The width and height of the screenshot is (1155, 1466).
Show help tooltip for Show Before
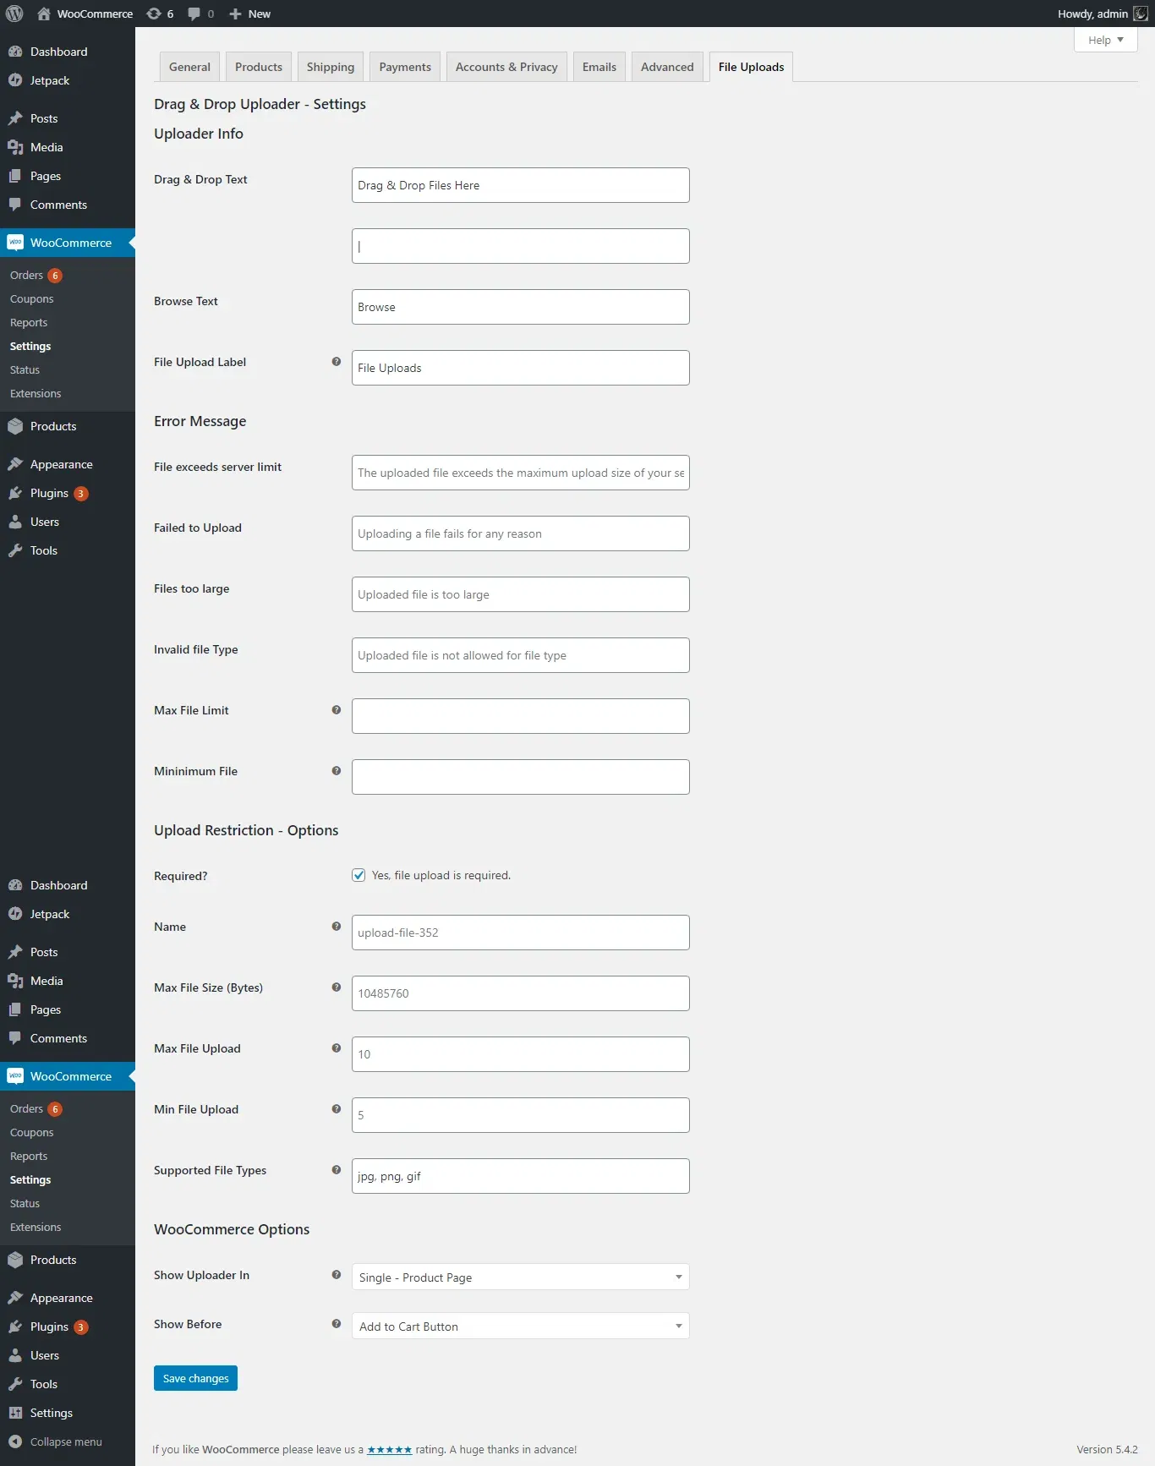(x=337, y=1324)
